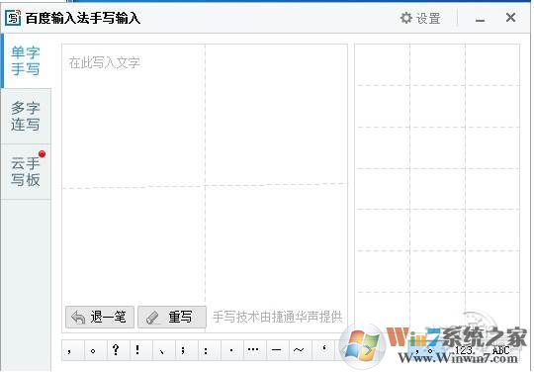Switch to 单字手写 tab
Viewport: 534px width, 372px height.
pyautogui.click(x=26, y=60)
